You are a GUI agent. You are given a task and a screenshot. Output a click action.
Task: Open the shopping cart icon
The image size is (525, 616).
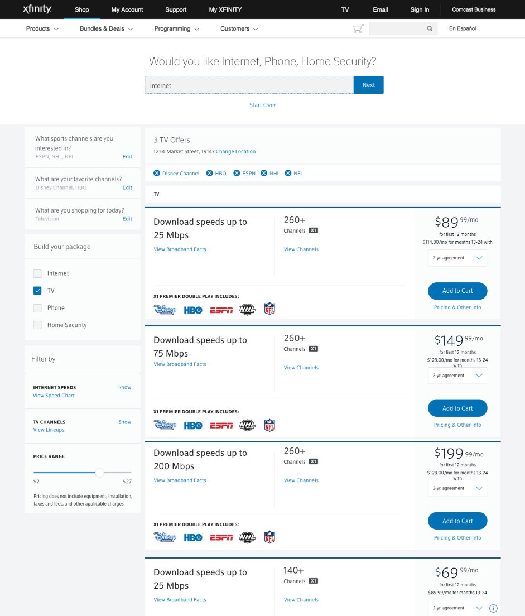pyautogui.click(x=358, y=28)
